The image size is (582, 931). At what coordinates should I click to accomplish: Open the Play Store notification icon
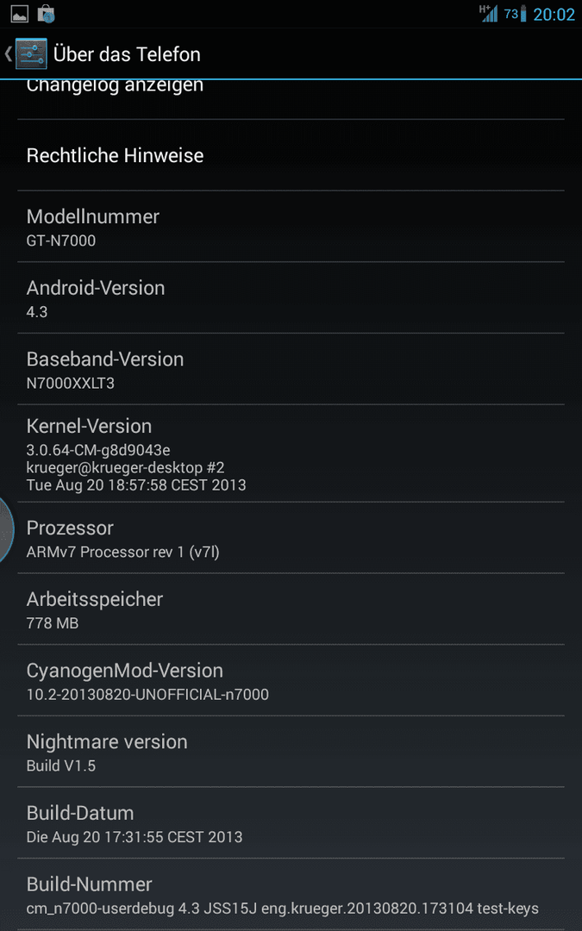[x=47, y=13]
